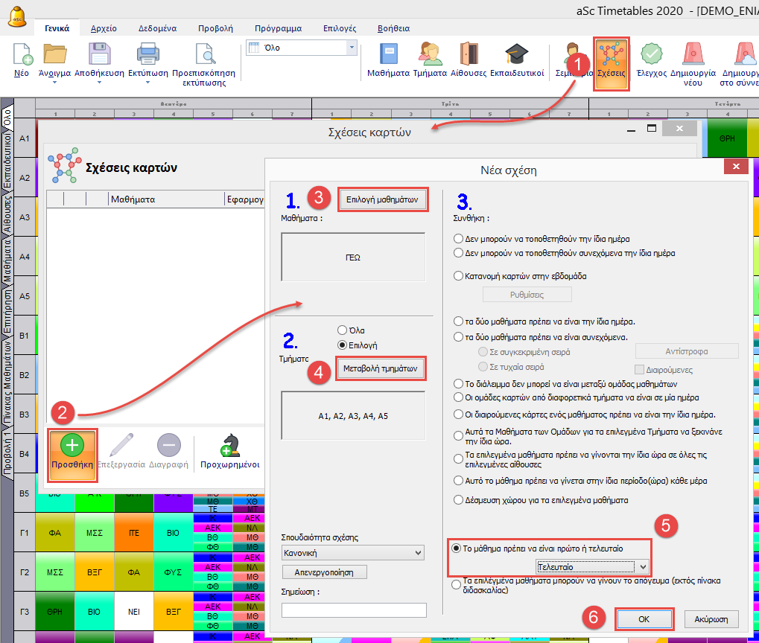Select the Όλα radio button
Viewport: 759px width, 643px height.
[342, 330]
